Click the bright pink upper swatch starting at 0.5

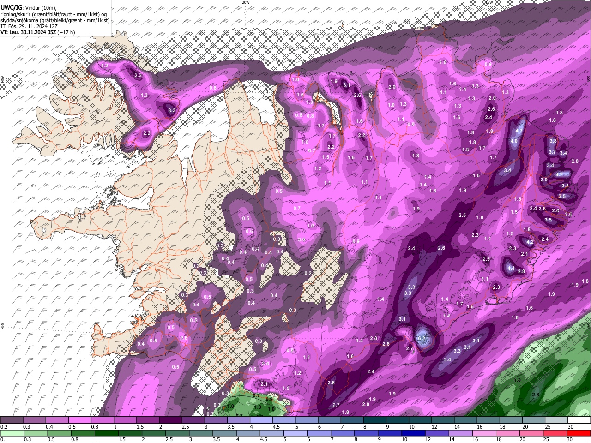click(79, 420)
